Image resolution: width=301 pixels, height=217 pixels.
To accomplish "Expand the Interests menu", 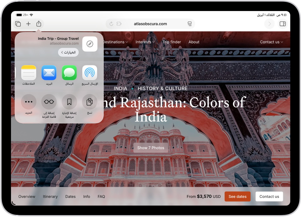I will coord(145,42).
